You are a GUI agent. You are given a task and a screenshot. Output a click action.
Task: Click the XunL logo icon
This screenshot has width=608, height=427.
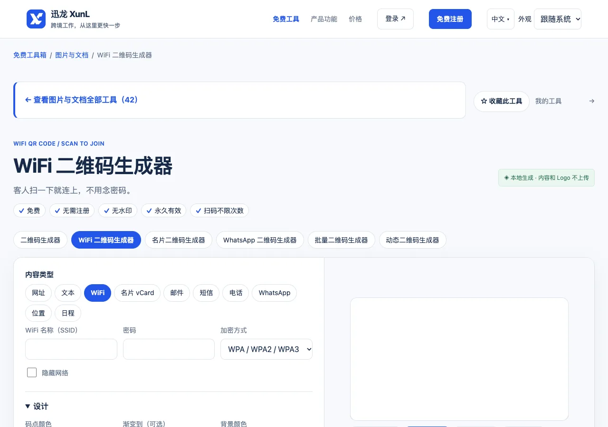pos(36,19)
